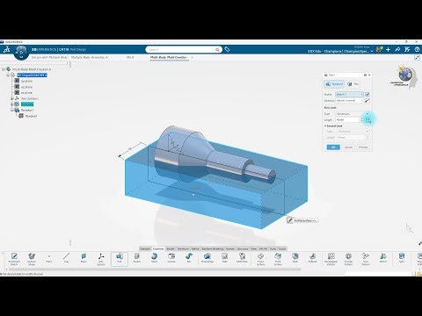Click the reverse direction icon in Pad dialog

click(367, 100)
